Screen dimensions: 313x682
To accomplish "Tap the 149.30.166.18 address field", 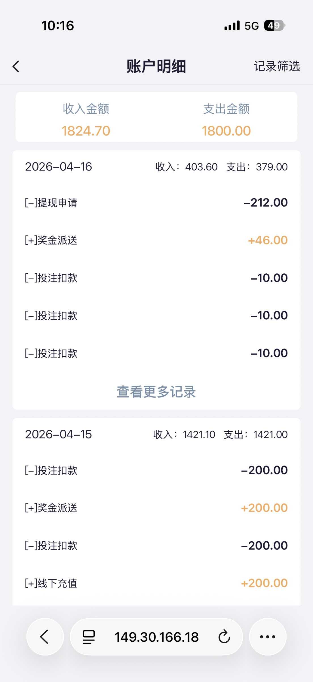I will [156, 637].
